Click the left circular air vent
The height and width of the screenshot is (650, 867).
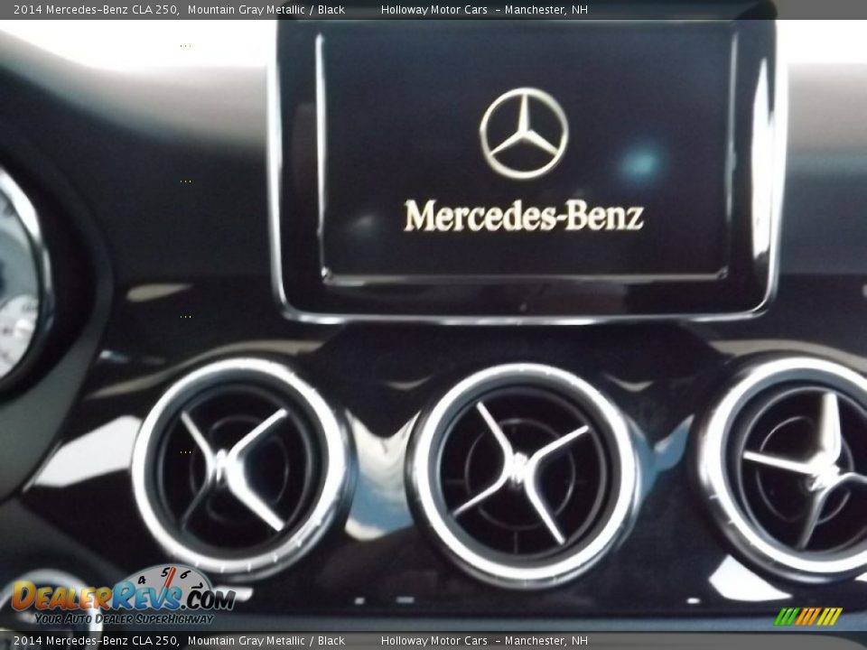click(241, 467)
